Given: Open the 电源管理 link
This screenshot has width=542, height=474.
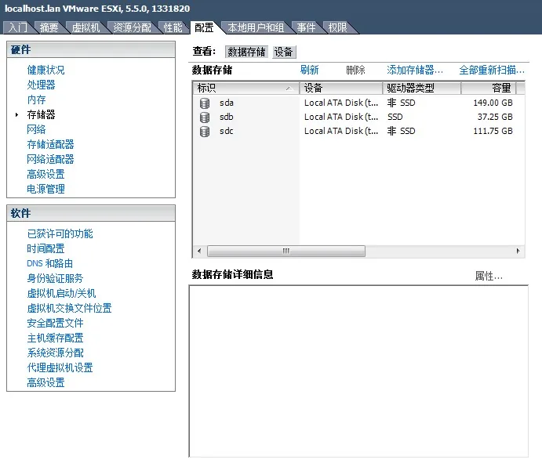Looking at the screenshot, I should point(45,189).
